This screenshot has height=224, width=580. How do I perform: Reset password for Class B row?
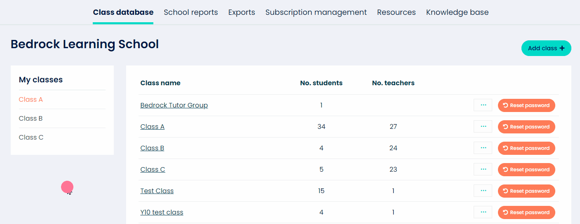click(526, 148)
